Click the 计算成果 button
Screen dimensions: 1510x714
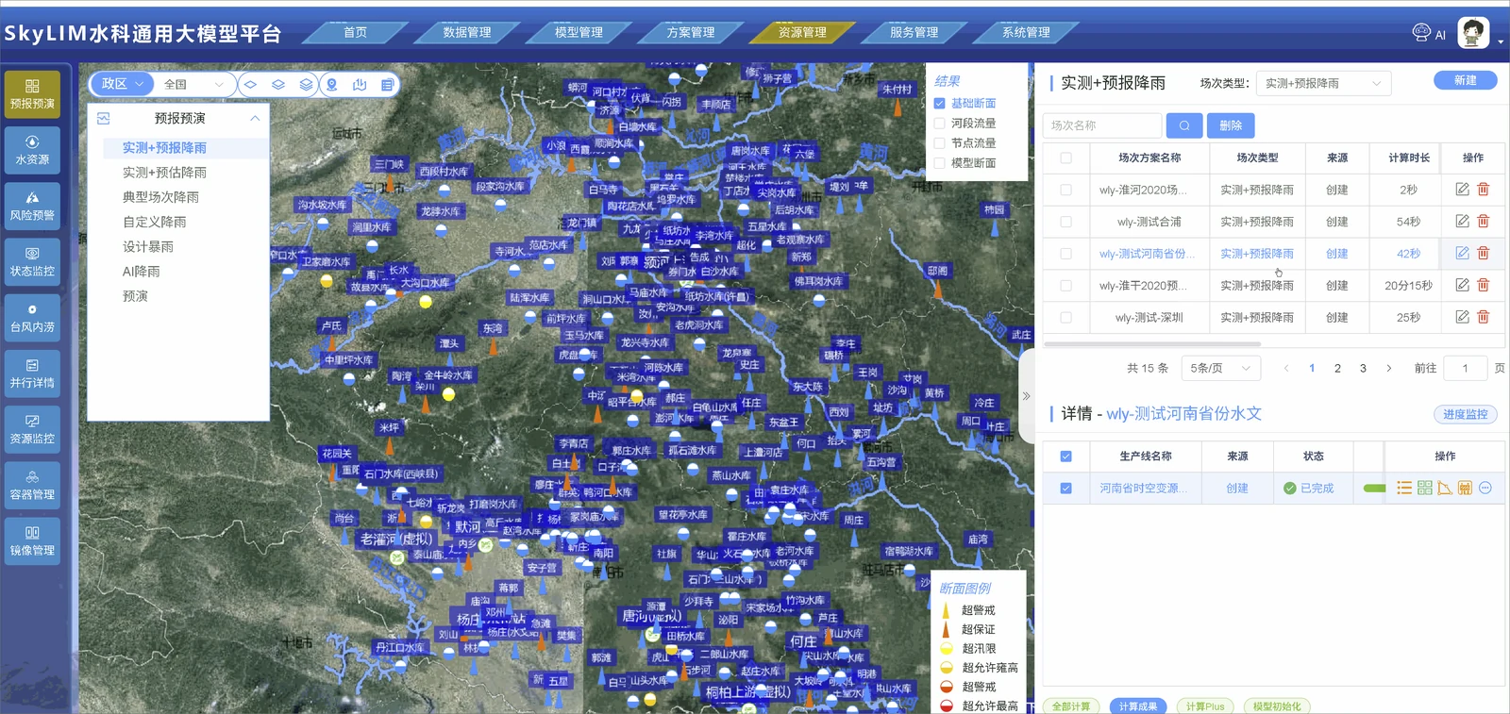[1137, 706]
